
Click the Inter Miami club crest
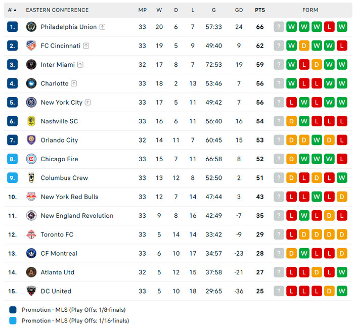tap(31, 65)
